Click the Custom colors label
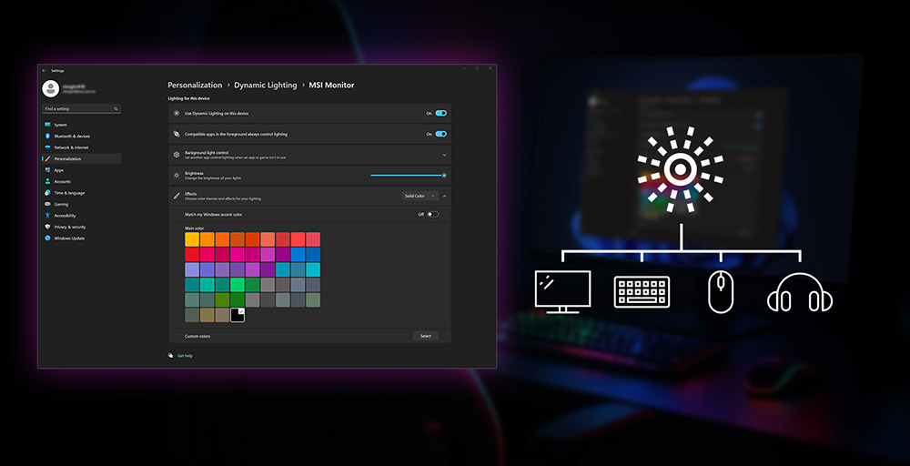Screen dimensions: 910x466 (197, 336)
